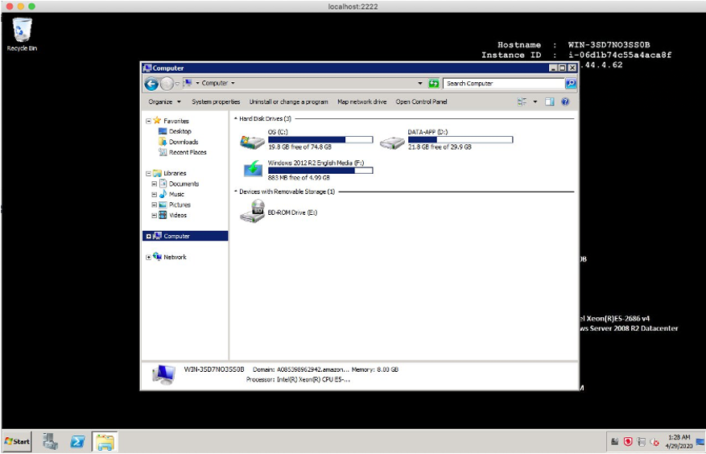706x454 pixels.
Task: Expand the Network tree node
Action: tap(148, 257)
